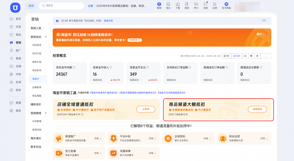Click the top search field
The image size is (294, 161).
click(61, 6)
